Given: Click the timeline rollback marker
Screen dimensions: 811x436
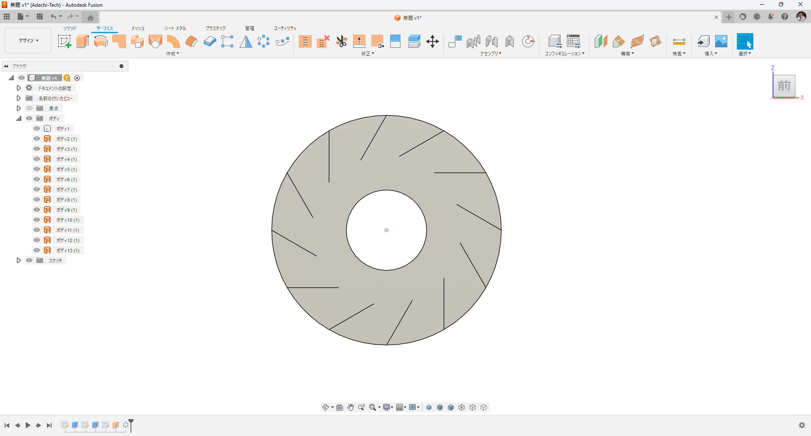Looking at the screenshot, I should click(x=131, y=425).
